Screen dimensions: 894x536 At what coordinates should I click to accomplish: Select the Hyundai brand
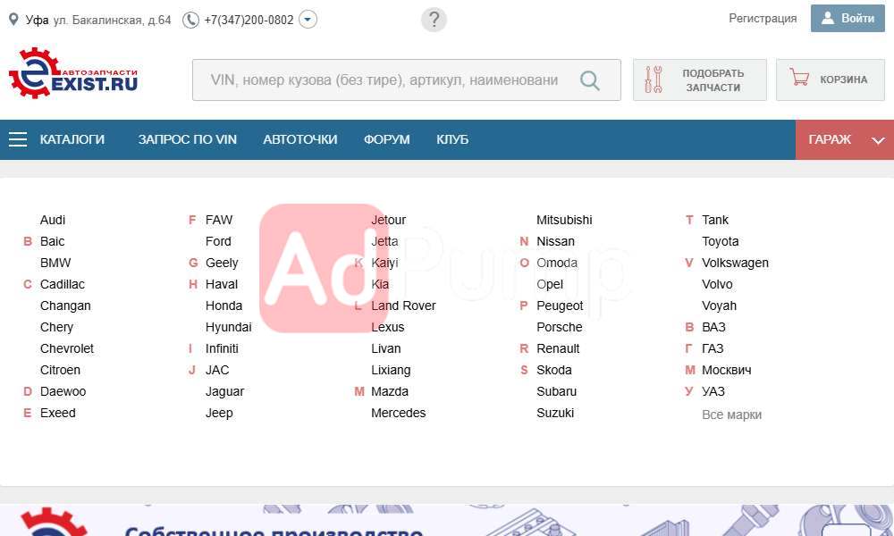[x=228, y=328]
